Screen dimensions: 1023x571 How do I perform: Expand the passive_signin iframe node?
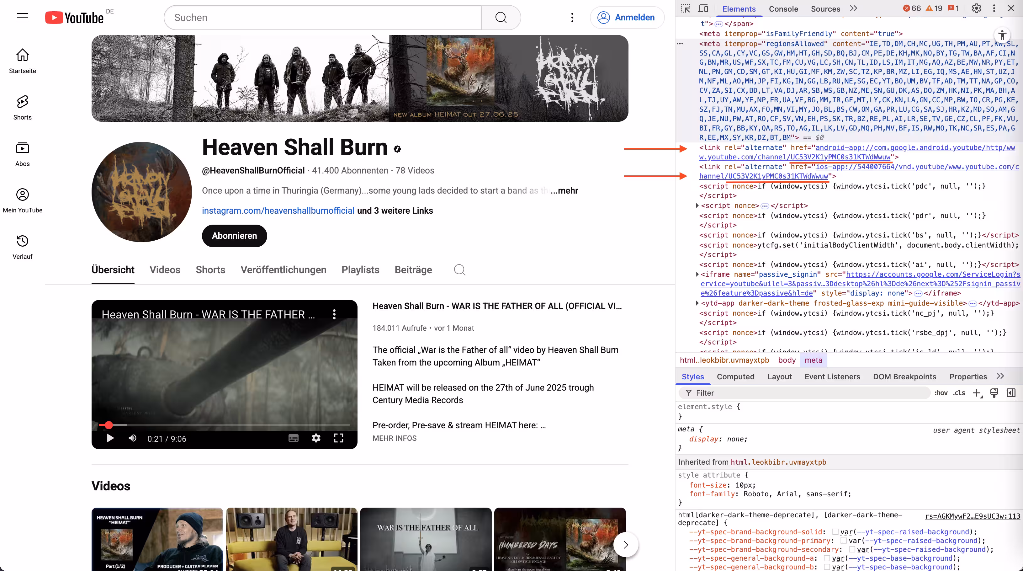pyautogui.click(x=697, y=274)
